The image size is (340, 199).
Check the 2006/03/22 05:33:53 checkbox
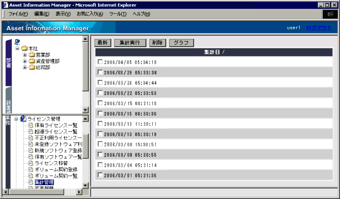click(x=100, y=93)
